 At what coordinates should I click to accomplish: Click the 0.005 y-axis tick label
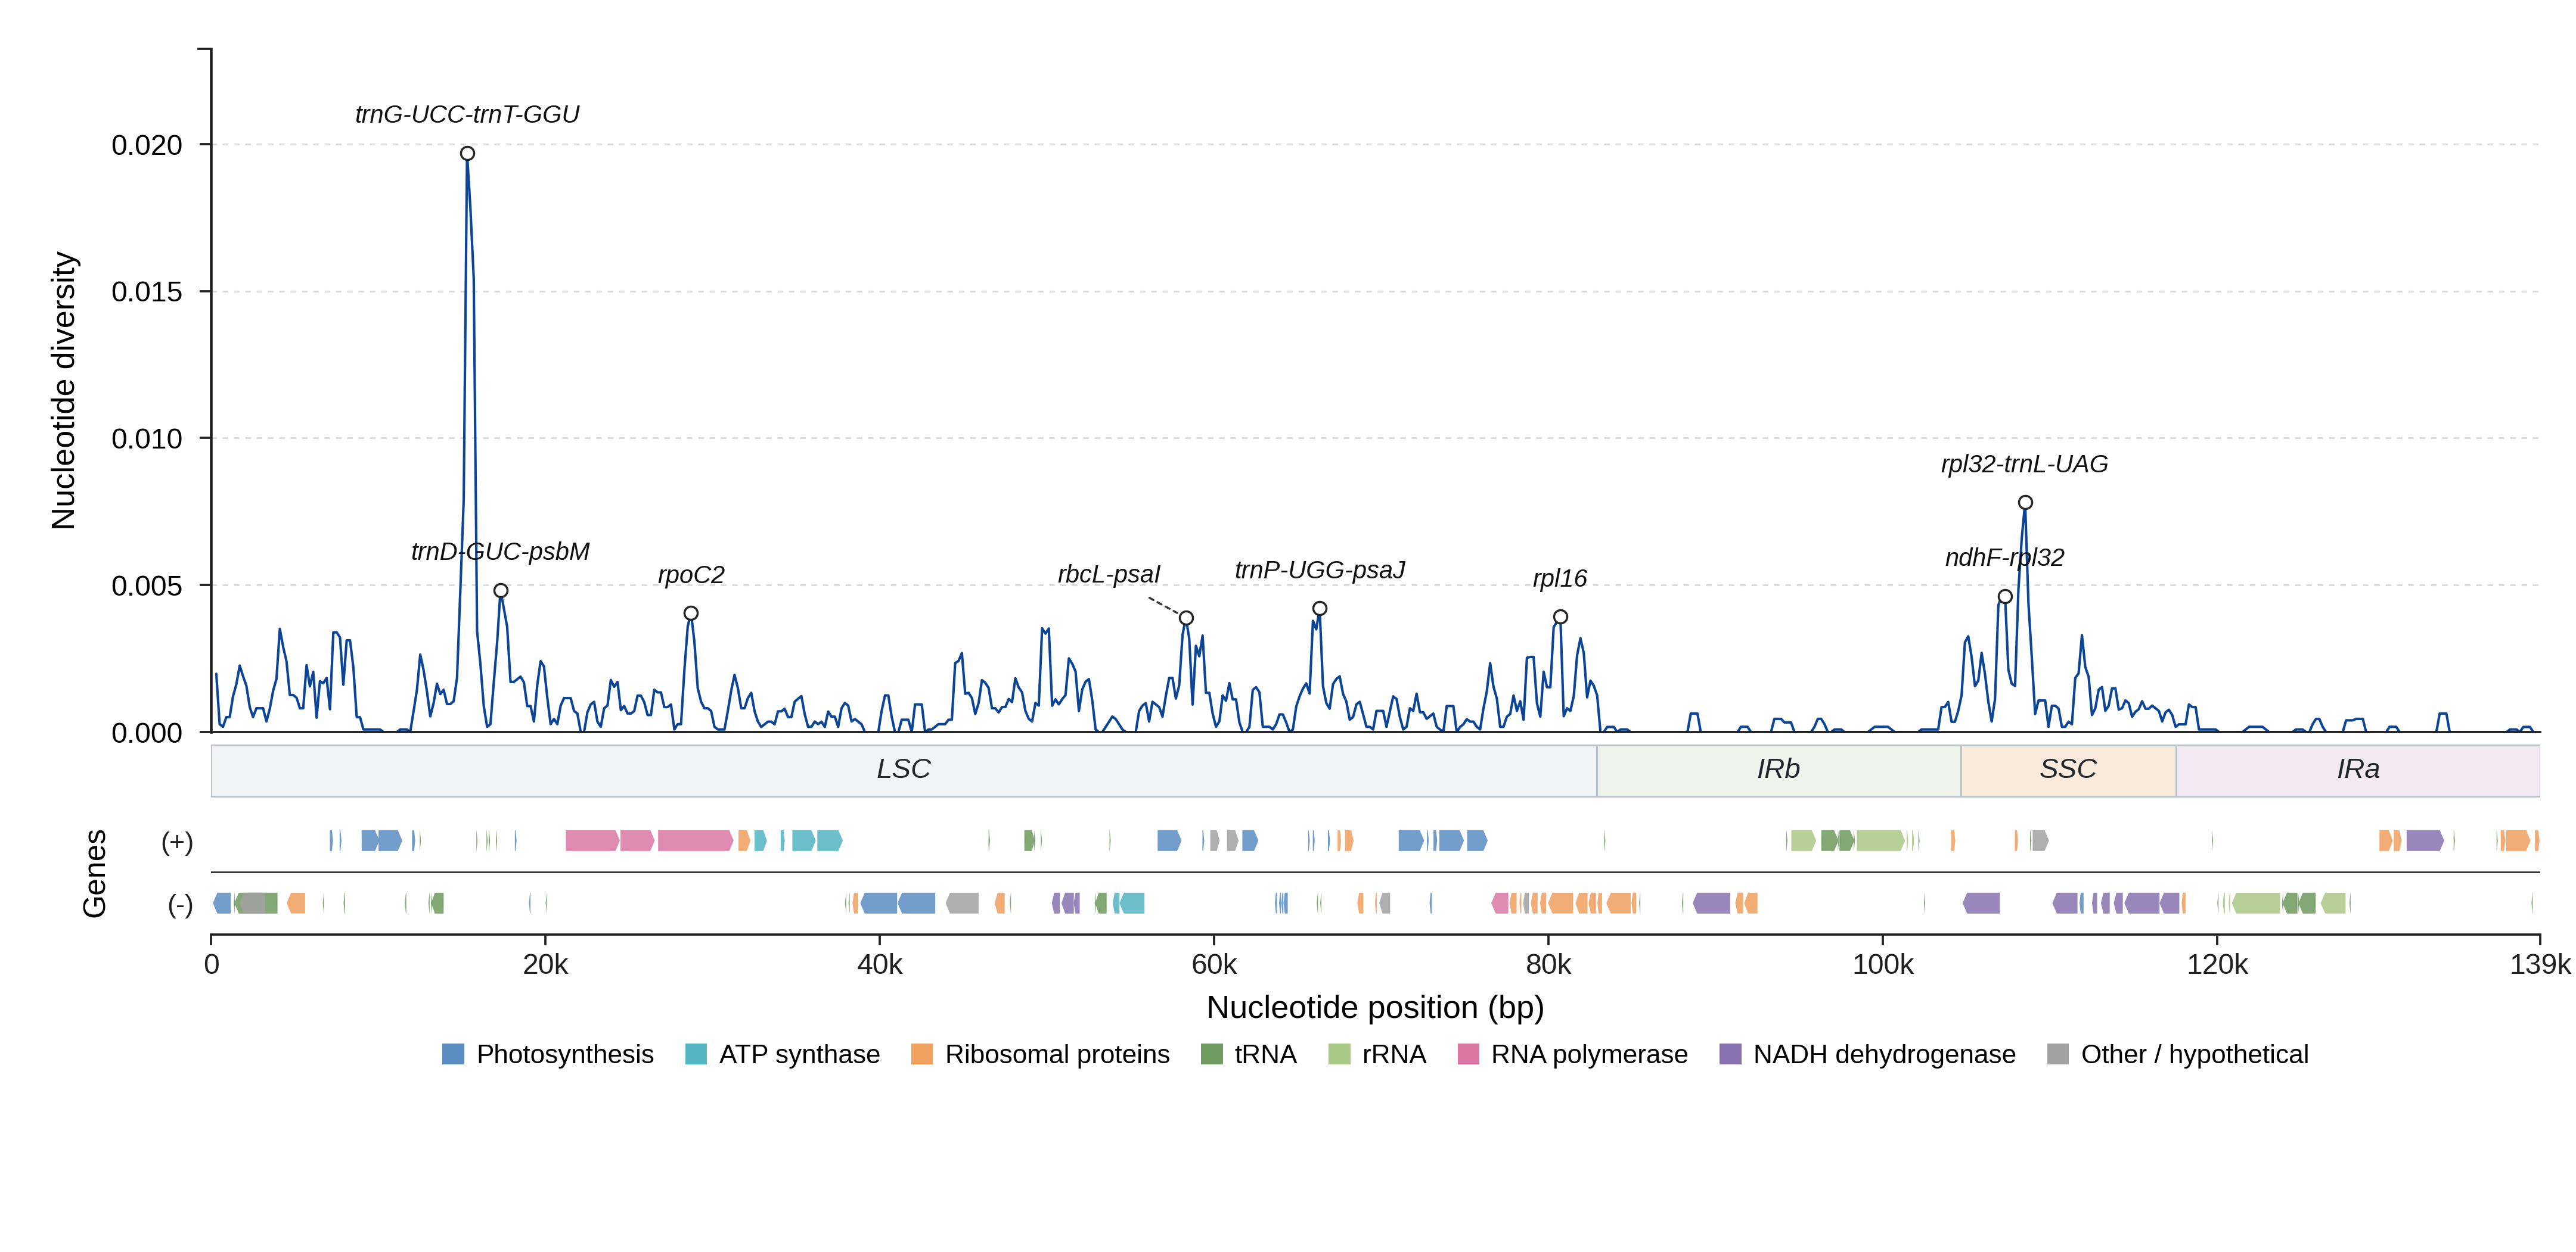click(x=147, y=585)
